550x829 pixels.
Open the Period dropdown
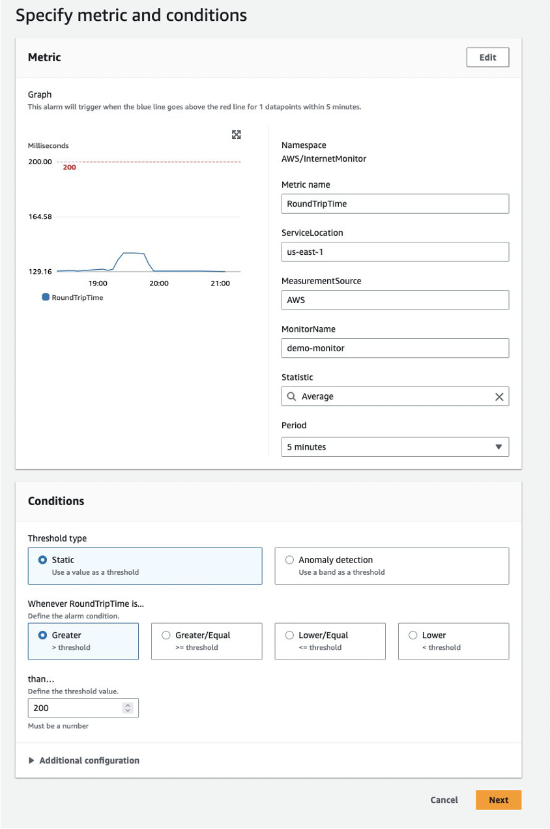click(395, 447)
